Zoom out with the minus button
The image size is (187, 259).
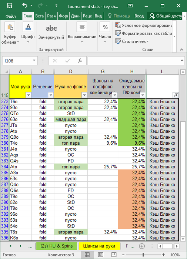tap(123, 255)
